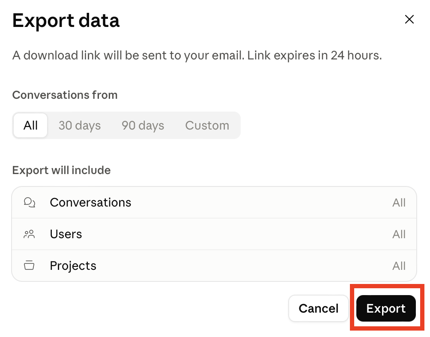The image size is (430, 337).
Task: Click the Conversations chat bubbles icon
Action: click(x=30, y=203)
